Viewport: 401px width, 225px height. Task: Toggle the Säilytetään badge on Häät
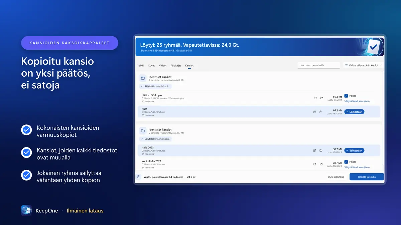pos(354,112)
